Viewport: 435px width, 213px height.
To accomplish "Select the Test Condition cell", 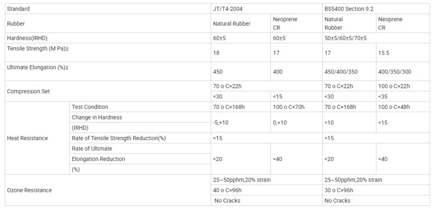I will coord(90,107).
